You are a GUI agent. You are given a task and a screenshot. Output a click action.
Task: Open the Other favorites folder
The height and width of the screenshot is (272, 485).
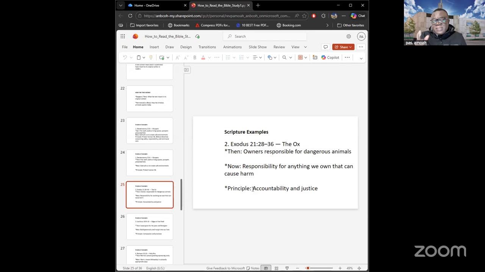(x=350, y=25)
